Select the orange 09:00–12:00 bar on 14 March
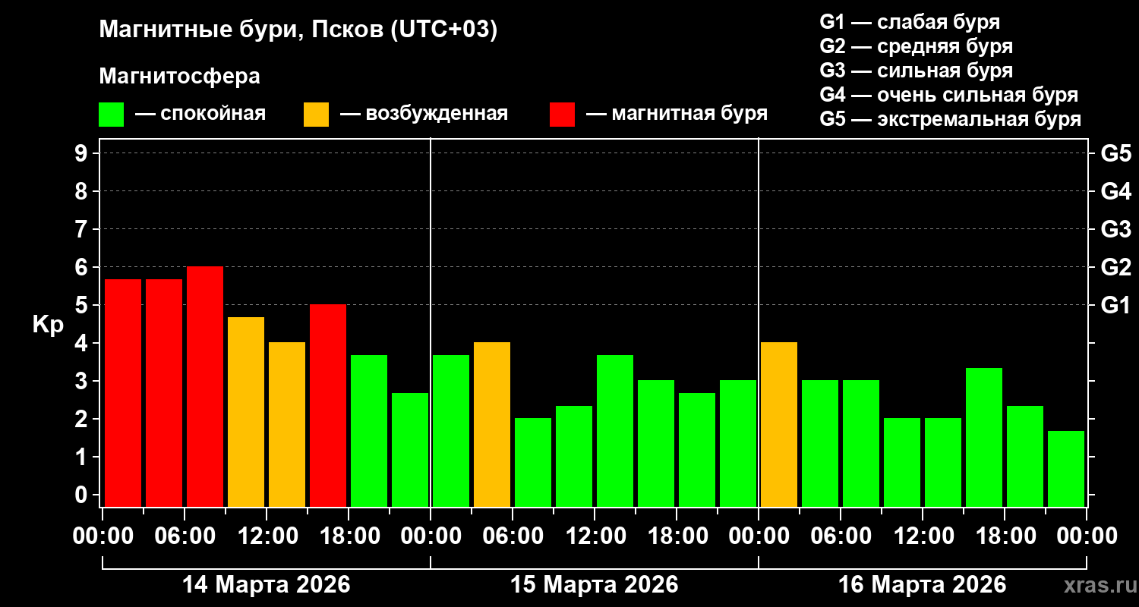The height and width of the screenshot is (607, 1139). point(246,412)
